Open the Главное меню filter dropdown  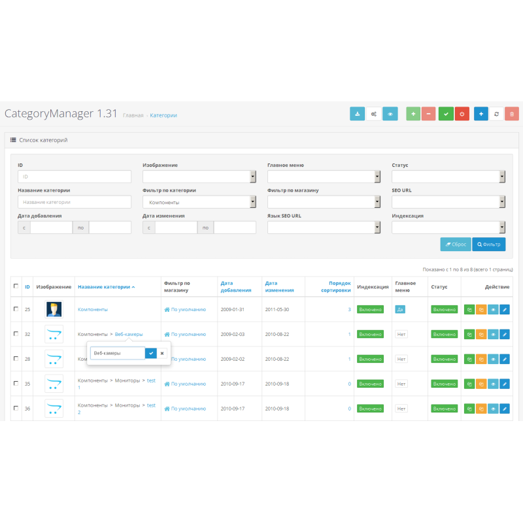(x=324, y=177)
